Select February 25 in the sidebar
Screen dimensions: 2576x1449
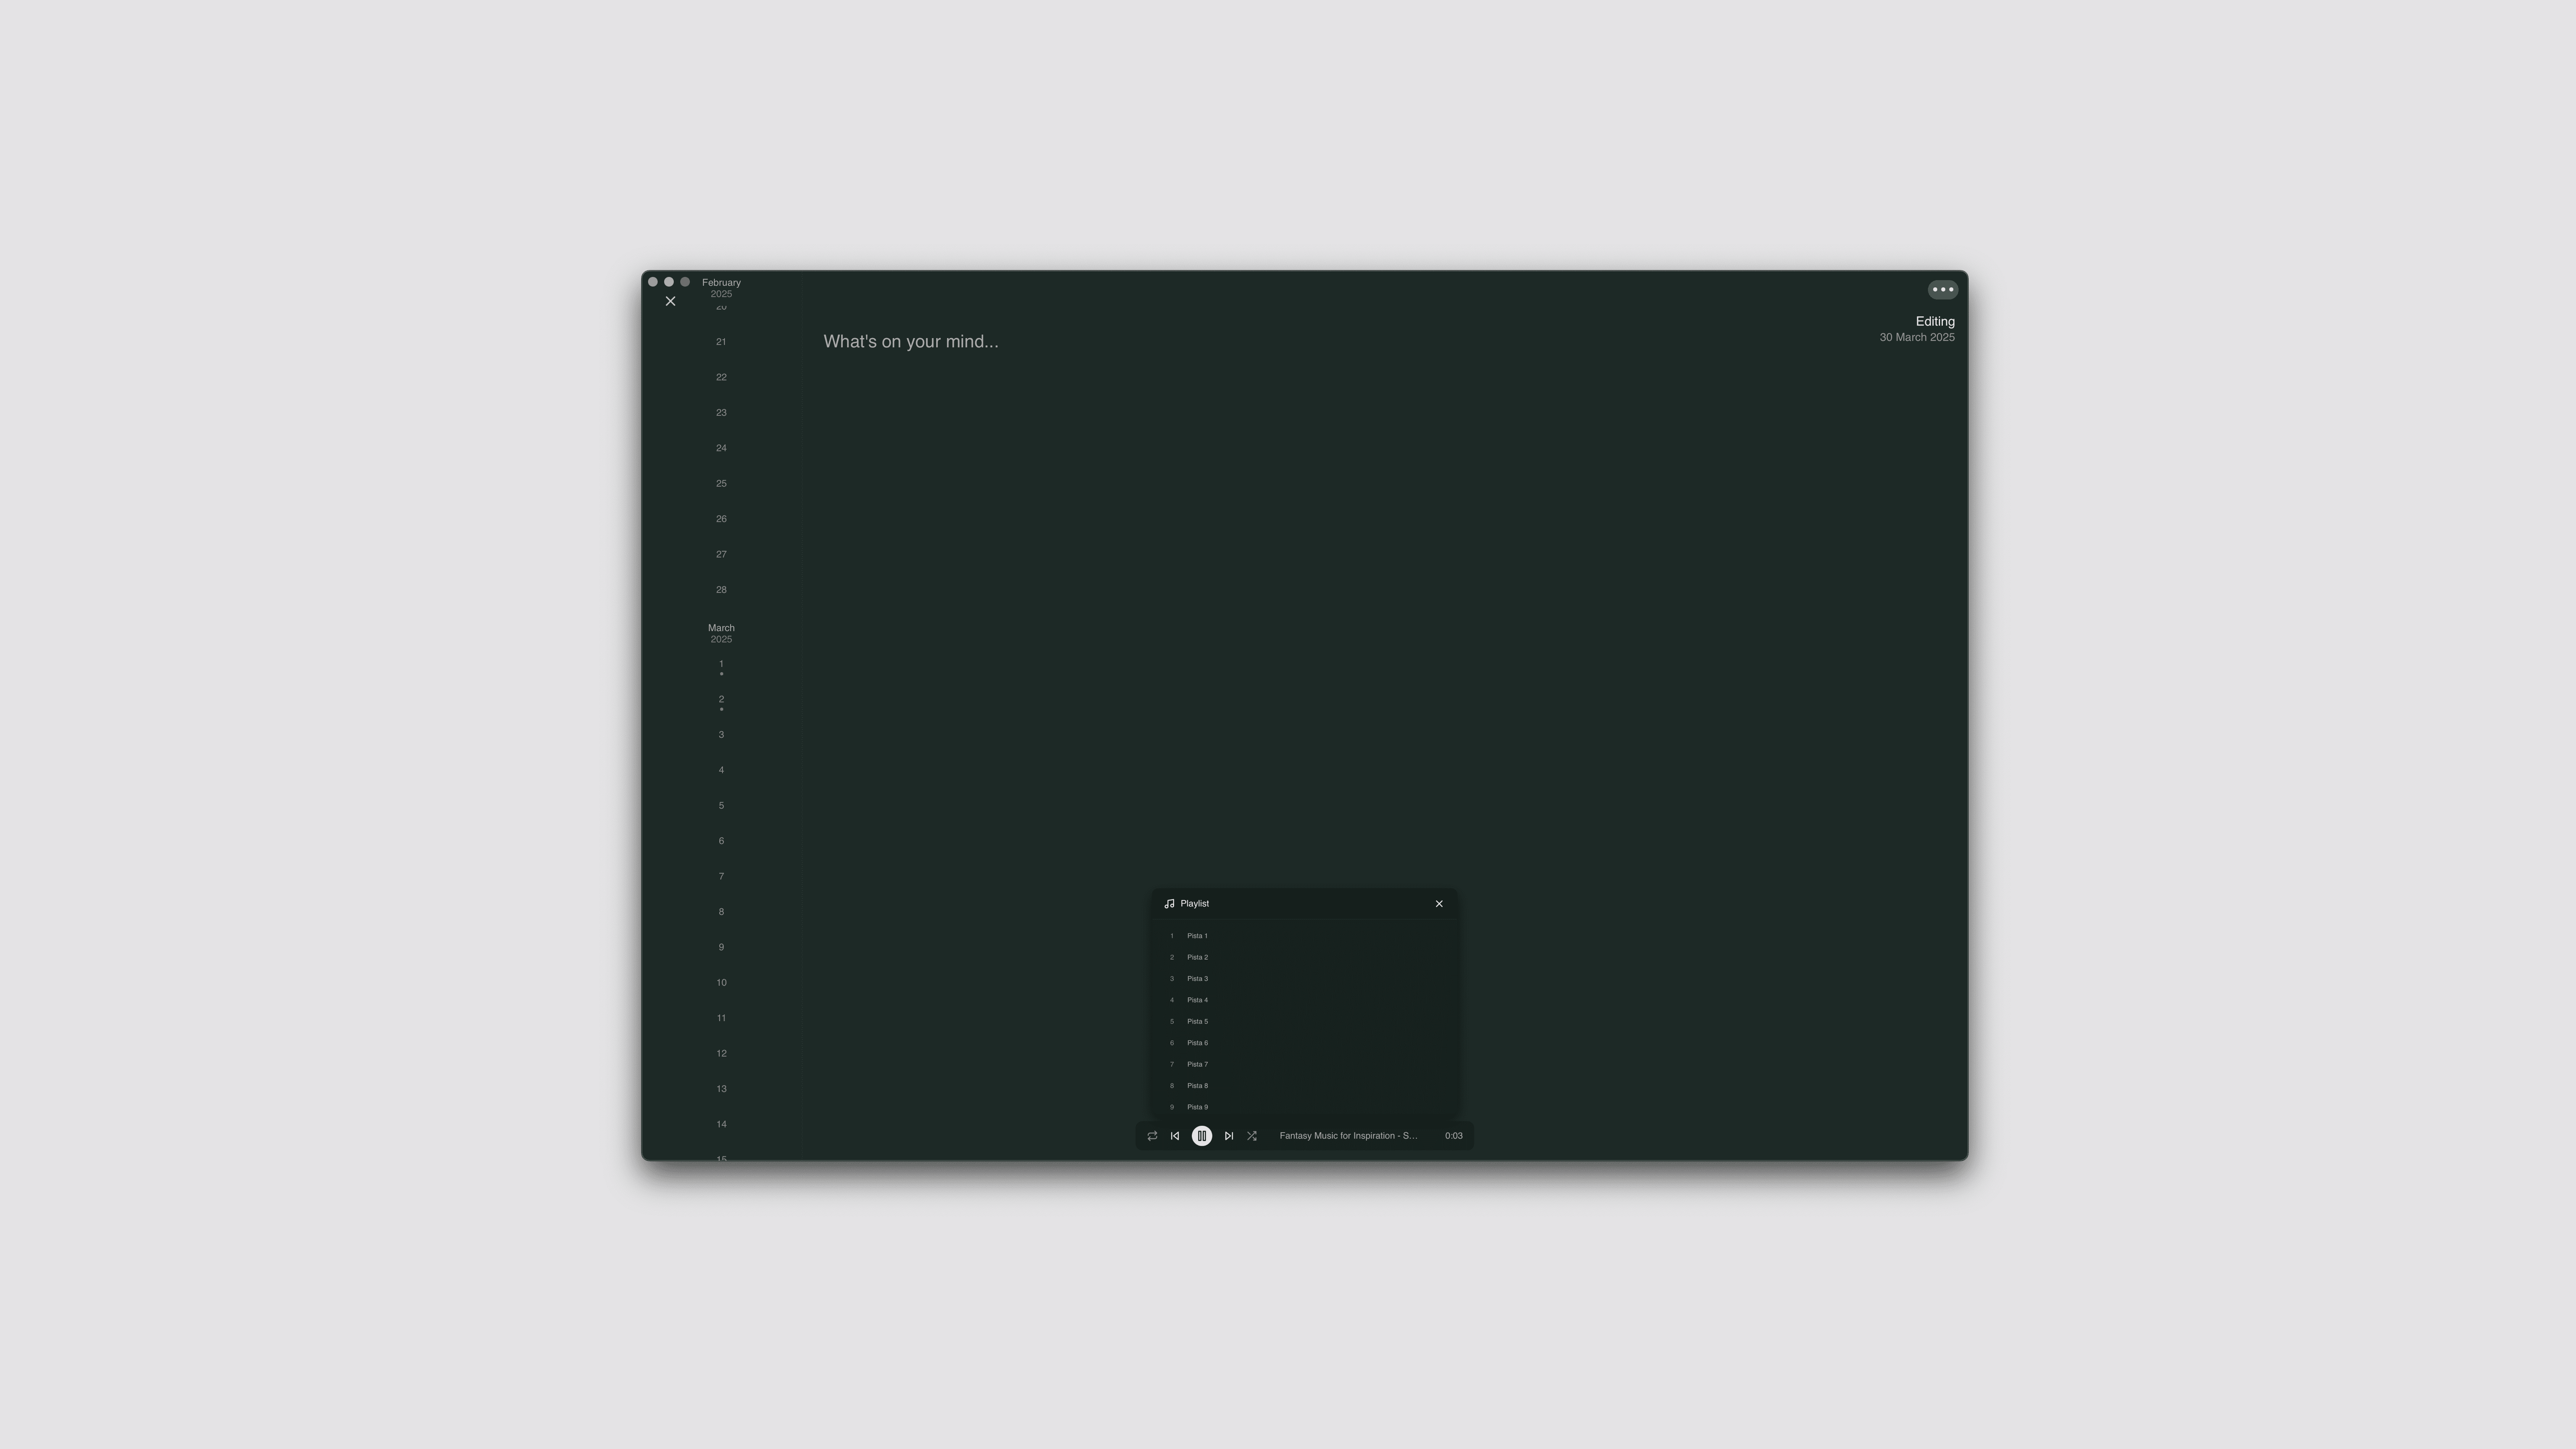(x=721, y=484)
